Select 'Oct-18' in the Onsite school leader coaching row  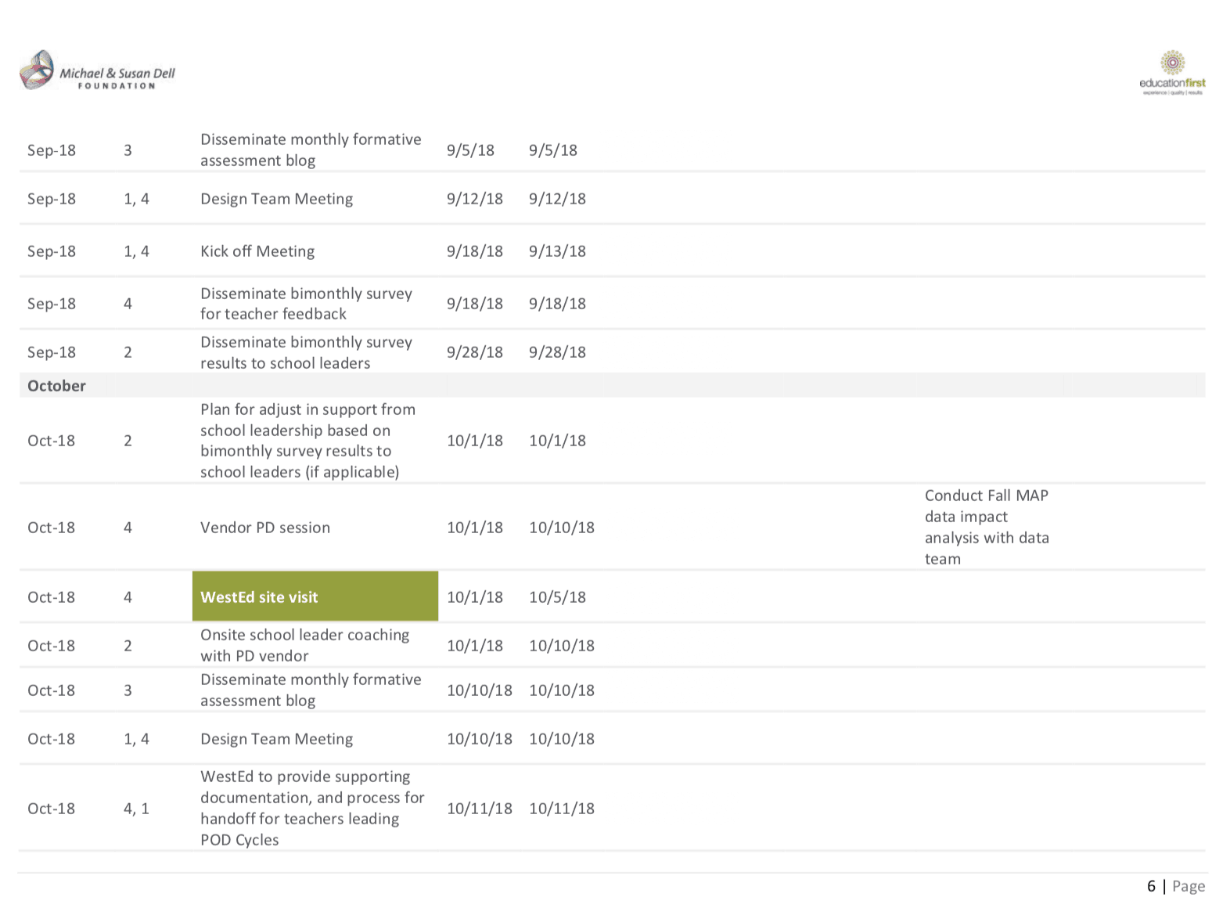pyautogui.click(x=52, y=646)
